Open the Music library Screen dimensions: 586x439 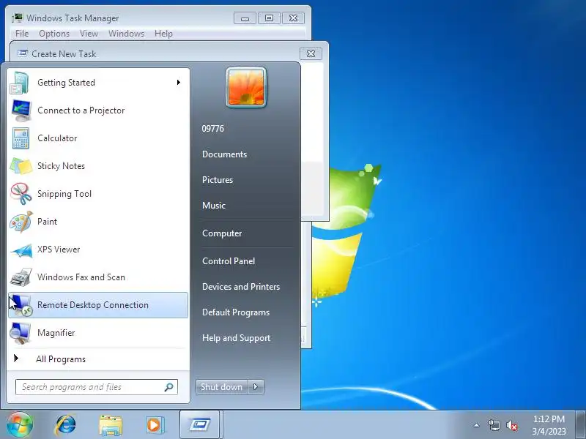tap(214, 206)
